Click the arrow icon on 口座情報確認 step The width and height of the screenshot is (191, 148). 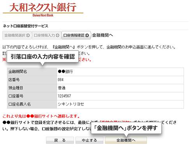tap(87, 35)
